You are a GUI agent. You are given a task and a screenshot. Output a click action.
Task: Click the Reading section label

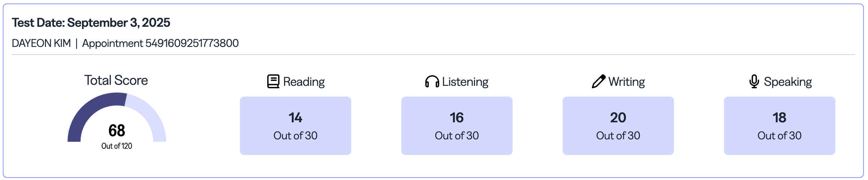304,82
